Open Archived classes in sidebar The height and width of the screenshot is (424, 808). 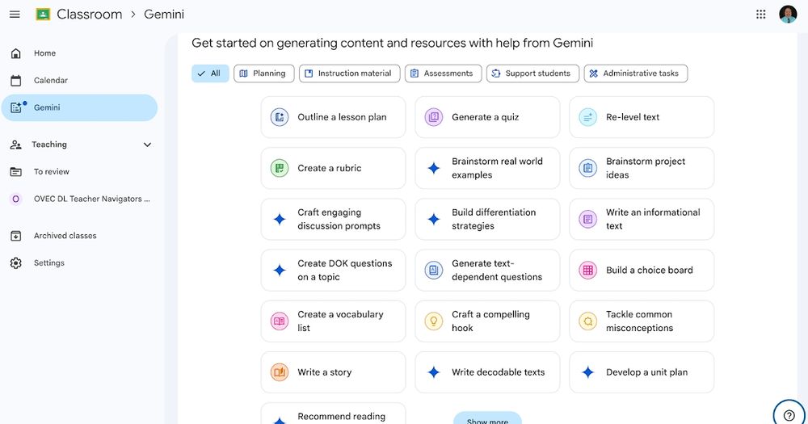click(65, 236)
